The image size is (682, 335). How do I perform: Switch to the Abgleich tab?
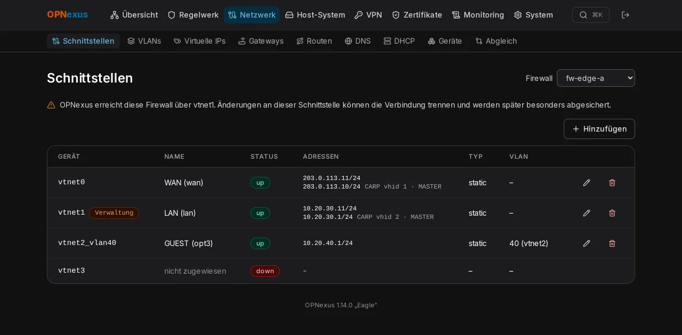496,41
